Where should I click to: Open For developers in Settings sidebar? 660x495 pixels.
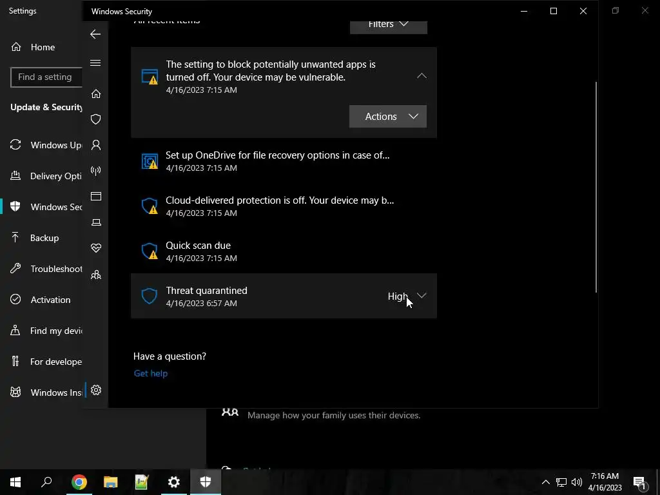coord(41,362)
